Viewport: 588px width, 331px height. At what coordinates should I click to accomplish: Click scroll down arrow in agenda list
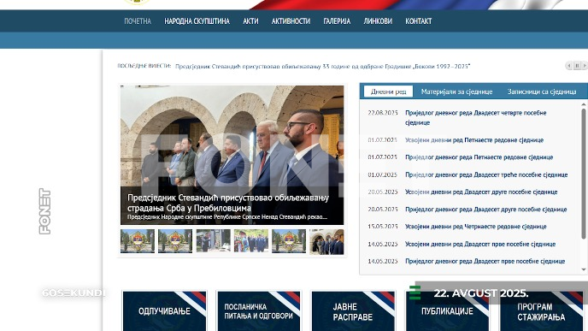pyautogui.click(x=584, y=269)
